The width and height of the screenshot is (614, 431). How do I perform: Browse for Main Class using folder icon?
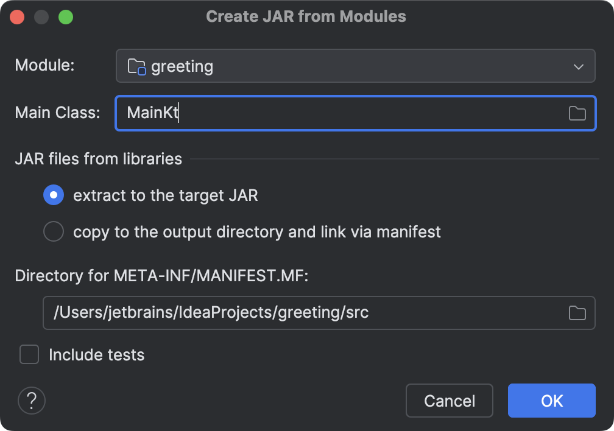pos(577,113)
